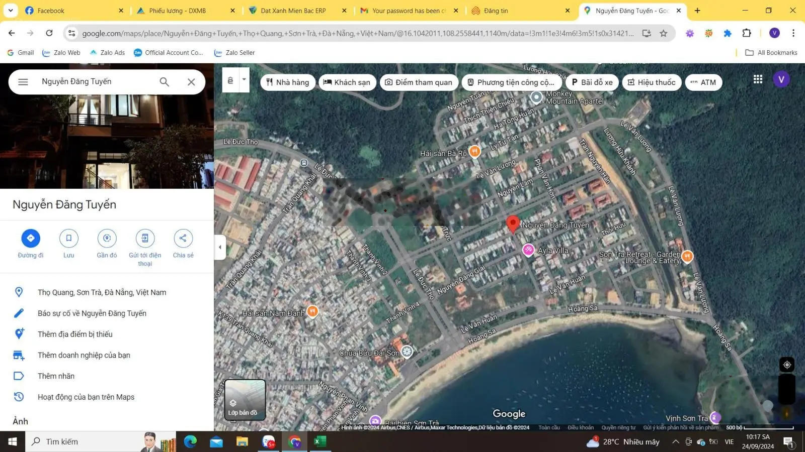Open the Windows Start menu
This screenshot has width=805, height=452.
point(13,442)
